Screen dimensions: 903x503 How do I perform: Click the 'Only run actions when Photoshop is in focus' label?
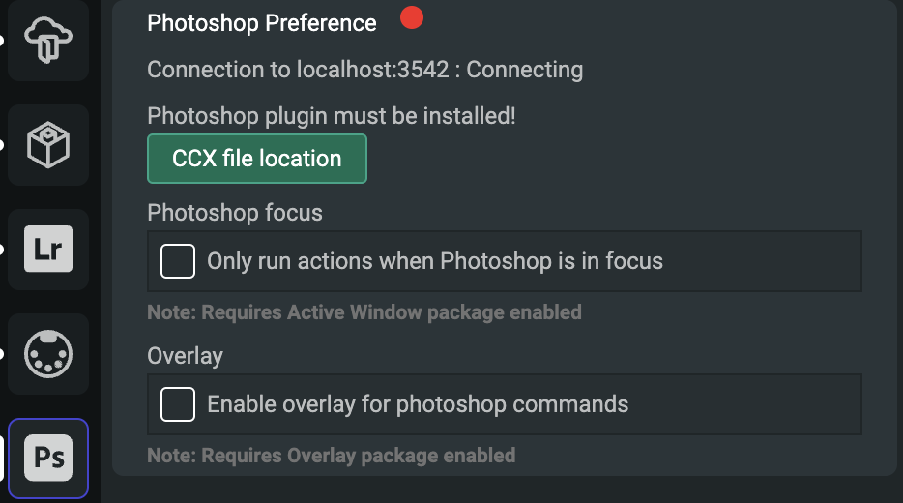[435, 261]
